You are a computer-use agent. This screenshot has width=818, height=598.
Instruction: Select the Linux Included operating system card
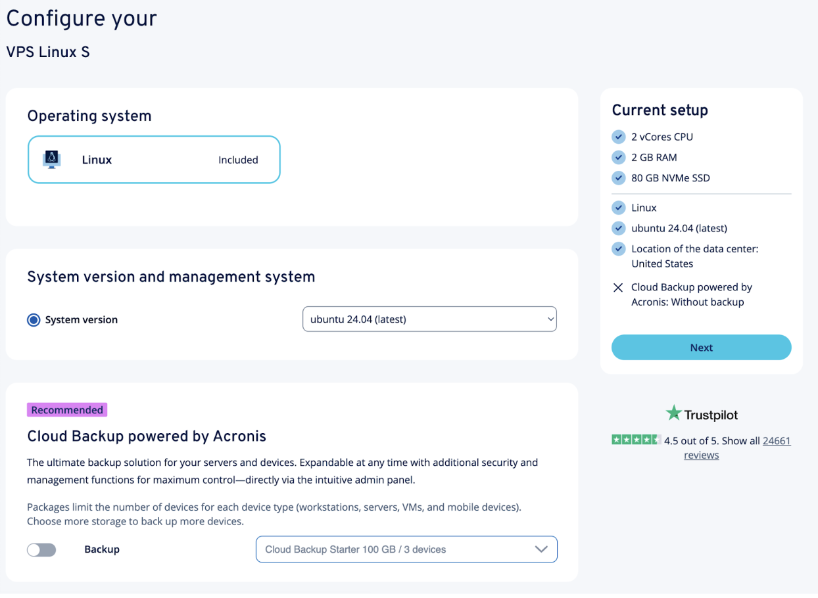tap(154, 160)
